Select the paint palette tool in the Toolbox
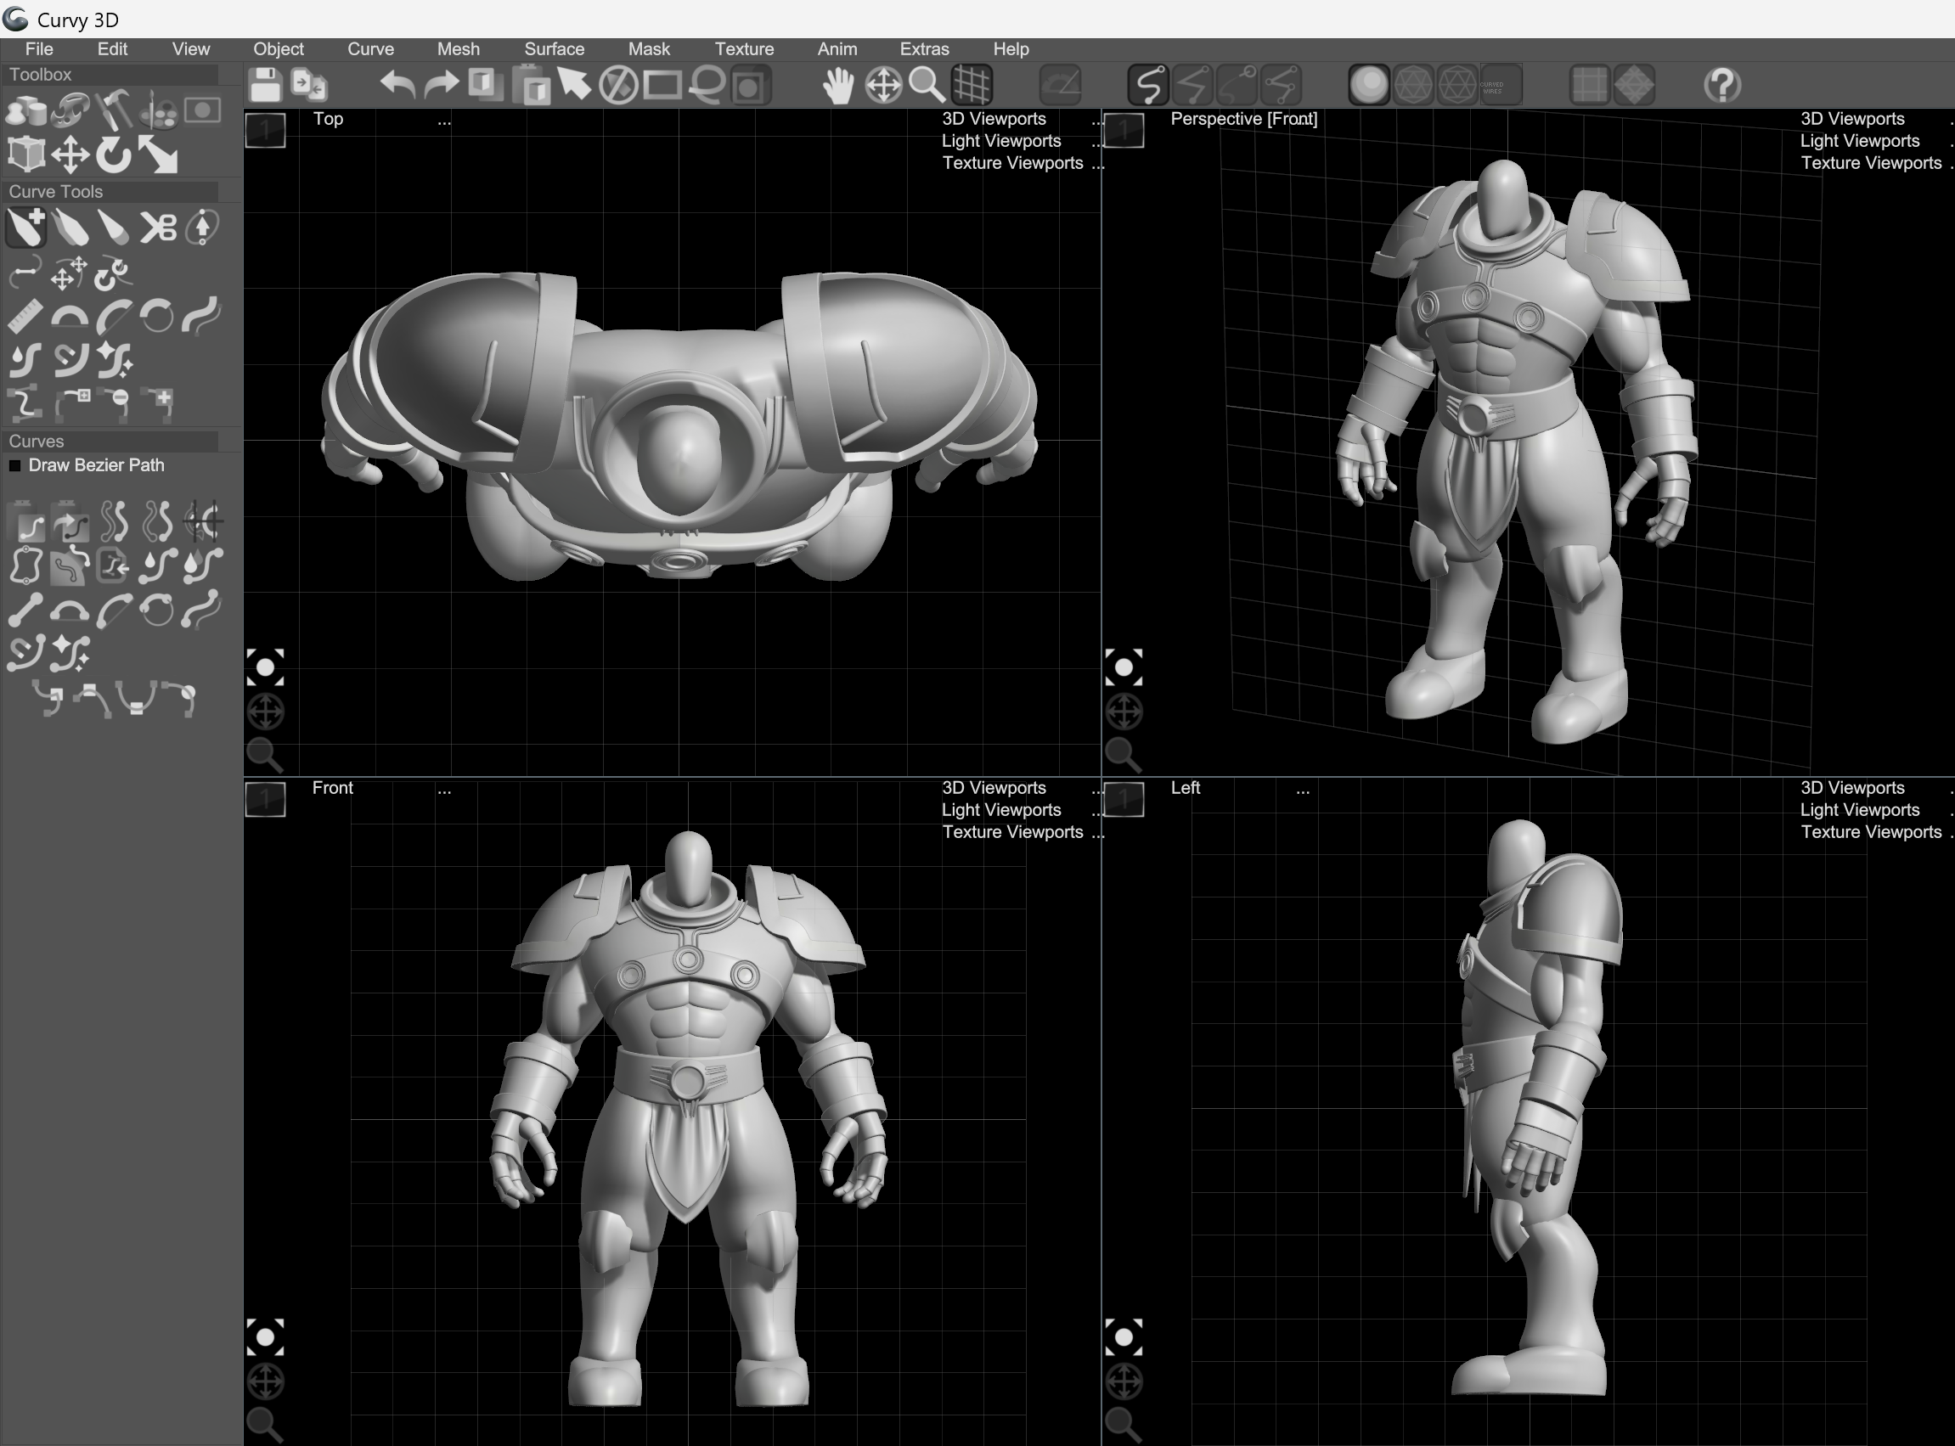Image resolution: width=1955 pixels, height=1446 pixels. pos(159,111)
